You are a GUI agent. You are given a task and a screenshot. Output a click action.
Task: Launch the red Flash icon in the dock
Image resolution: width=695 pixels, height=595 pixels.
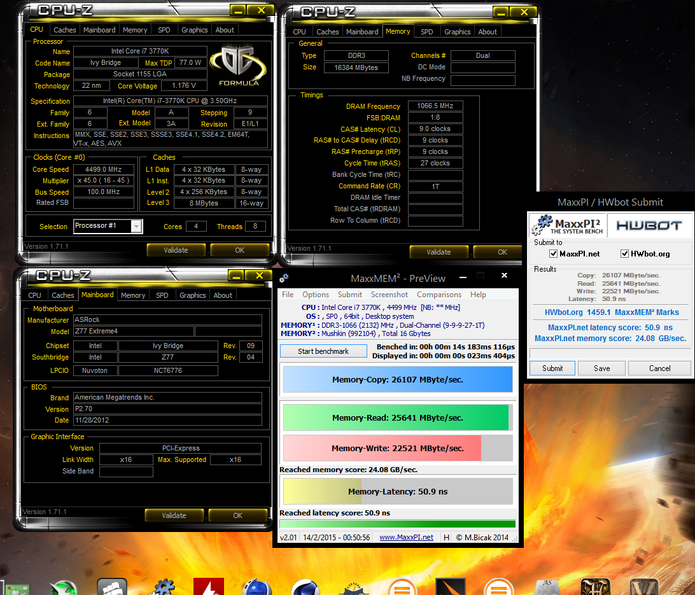coord(209,587)
